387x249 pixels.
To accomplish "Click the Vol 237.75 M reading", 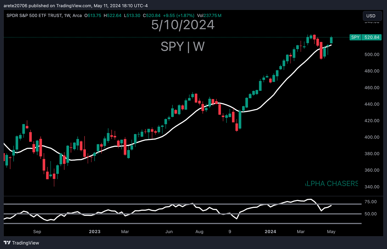I will [x=209, y=15].
